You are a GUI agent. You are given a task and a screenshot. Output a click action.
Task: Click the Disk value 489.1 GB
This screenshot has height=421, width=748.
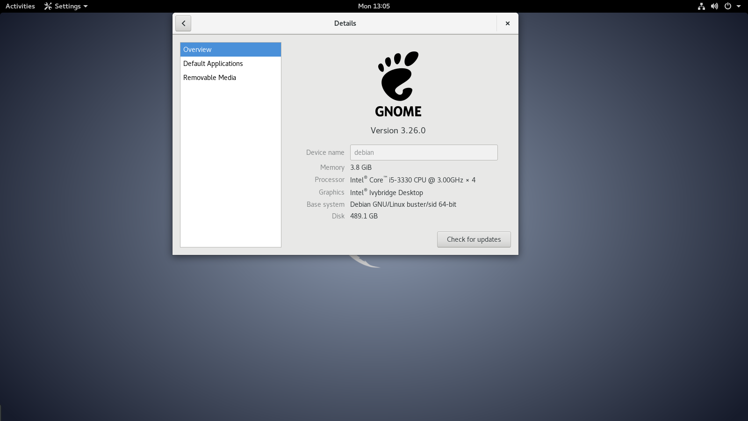click(x=364, y=216)
